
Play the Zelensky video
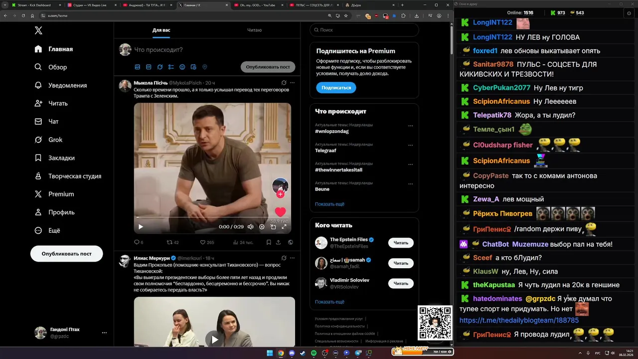point(141,226)
